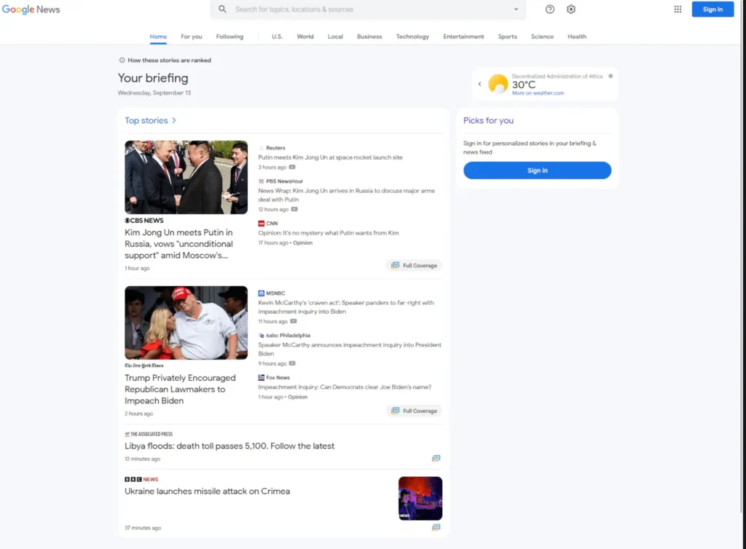Click the New York Times logo
Viewport: 746px width, 549px height.
pyautogui.click(x=144, y=366)
